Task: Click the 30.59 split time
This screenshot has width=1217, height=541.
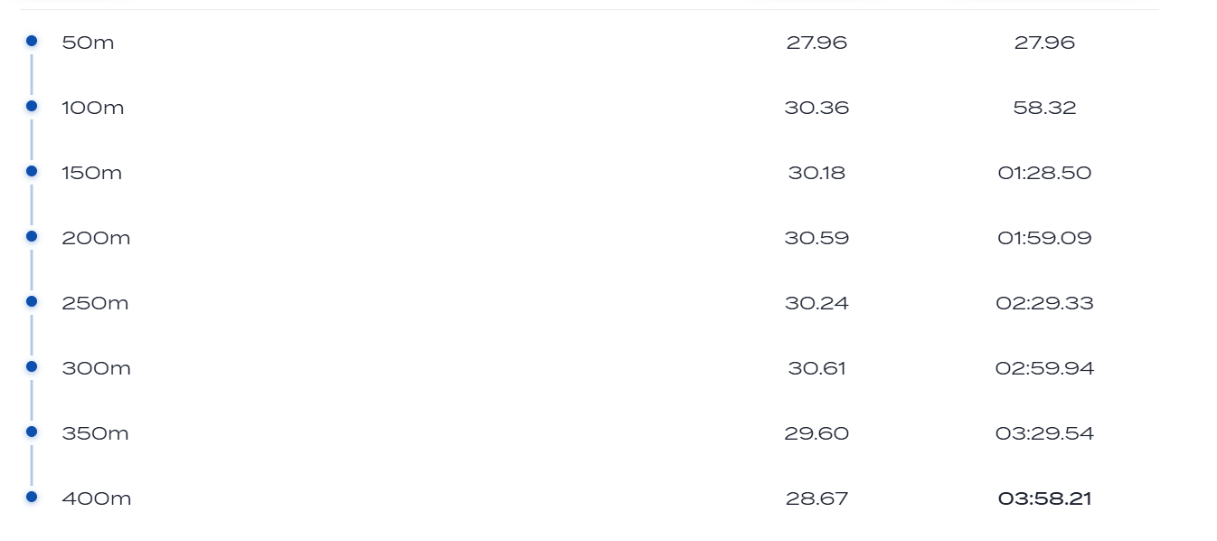Action: 816,238
